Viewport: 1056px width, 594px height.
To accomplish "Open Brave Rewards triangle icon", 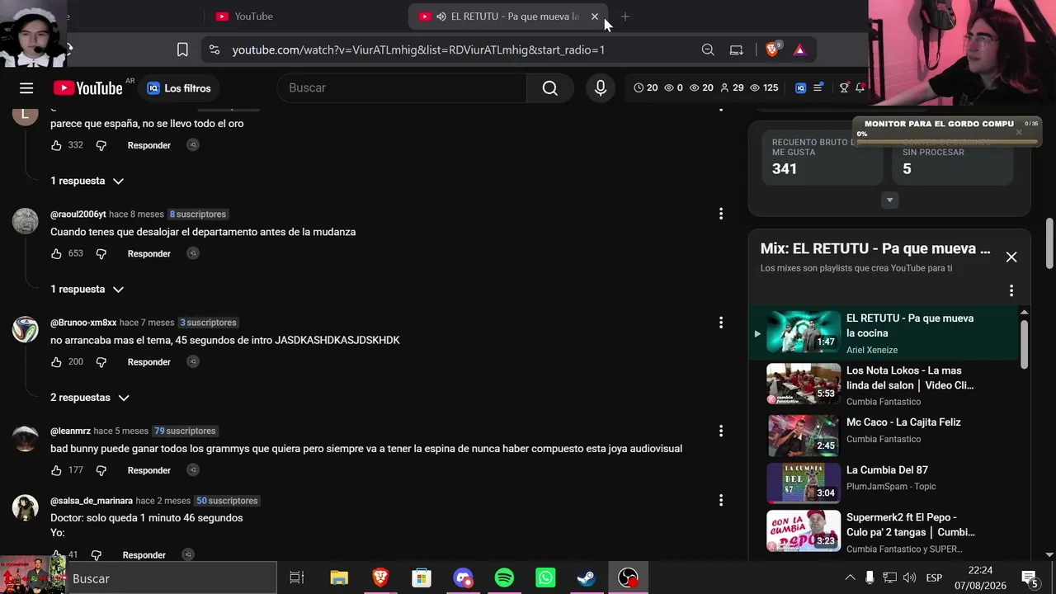I will [x=799, y=49].
